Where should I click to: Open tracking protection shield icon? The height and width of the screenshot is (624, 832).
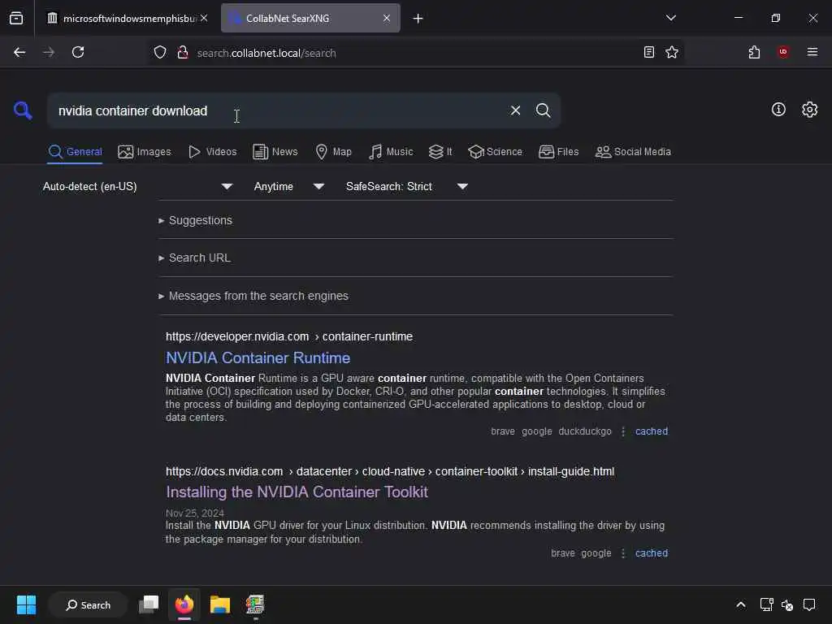160,52
